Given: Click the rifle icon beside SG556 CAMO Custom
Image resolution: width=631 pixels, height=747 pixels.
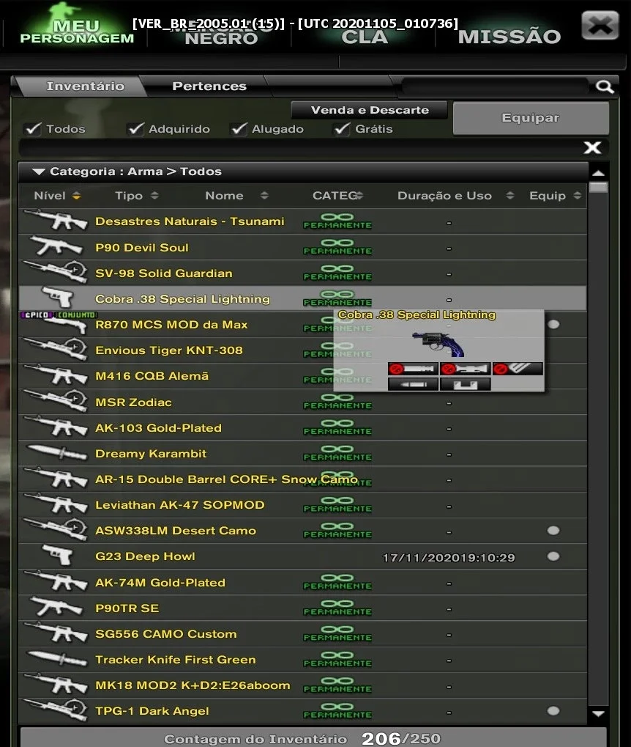Looking at the screenshot, I should pyautogui.click(x=56, y=633).
